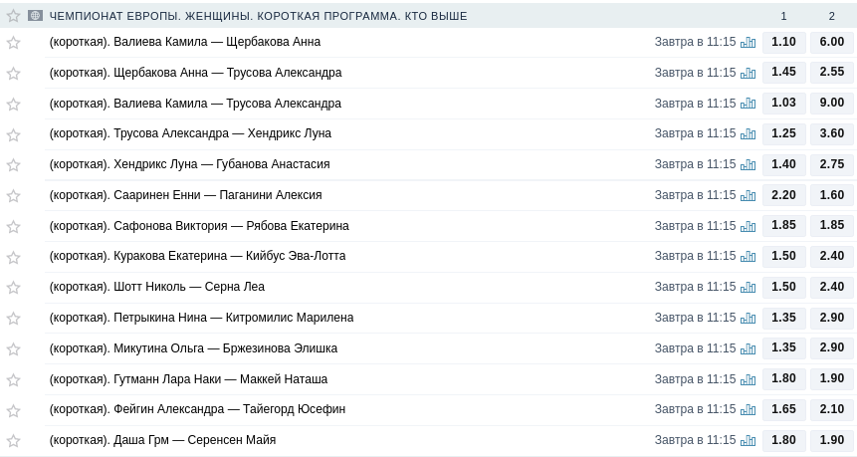
Task: Open stats chart for Даша Грм — Серенсен
Action: (x=748, y=441)
